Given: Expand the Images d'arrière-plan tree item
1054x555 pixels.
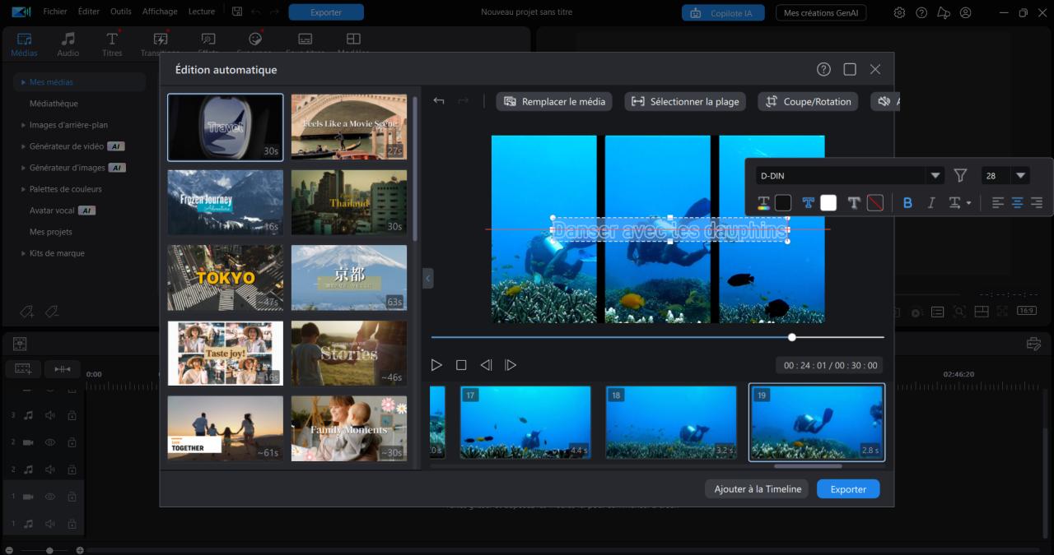Looking at the screenshot, I should point(23,125).
